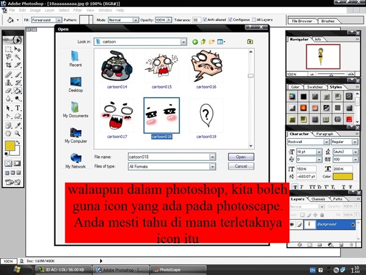The height and width of the screenshot is (275, 366).
Task: Select the Dodge tool
Action: (18, 98)
